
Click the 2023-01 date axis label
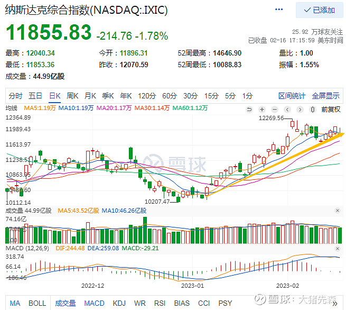192,286
